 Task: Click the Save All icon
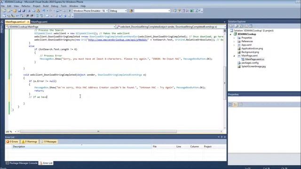point(24,11)
